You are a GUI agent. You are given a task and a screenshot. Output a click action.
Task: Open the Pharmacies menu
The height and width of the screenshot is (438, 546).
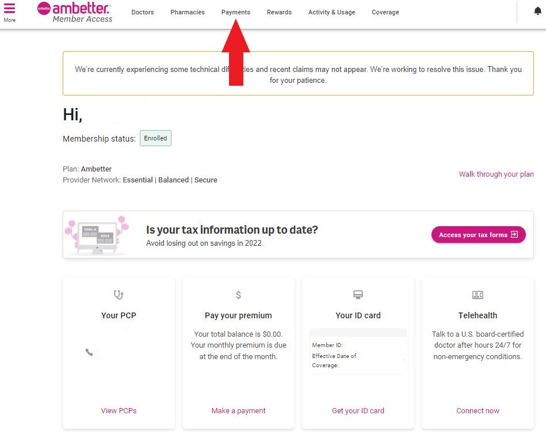pyautogui.click(x=188, y=12)
